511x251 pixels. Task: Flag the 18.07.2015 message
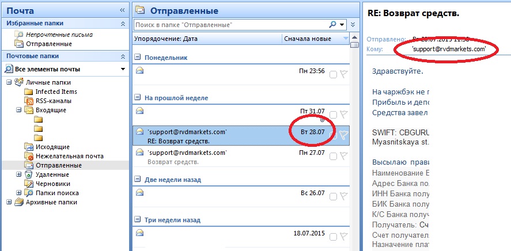(343, 237)
